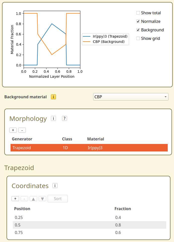Toggle the Background checkbox
The width and height of the screenshot is (174, 242).
pyautogui.click(x=138, y=30)
